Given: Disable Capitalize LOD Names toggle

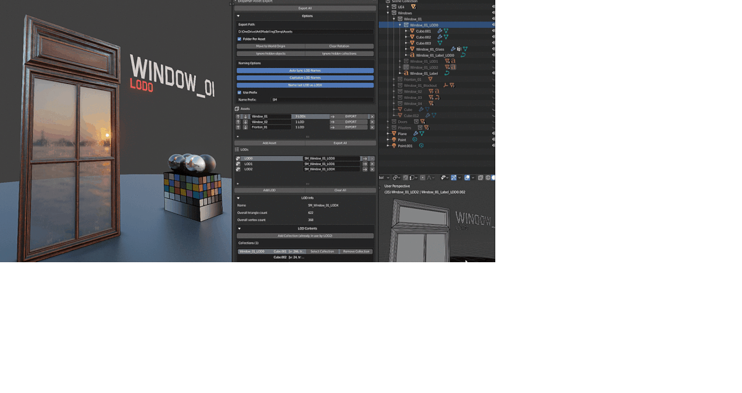Looking at the screenshot, I should point(305,78).
